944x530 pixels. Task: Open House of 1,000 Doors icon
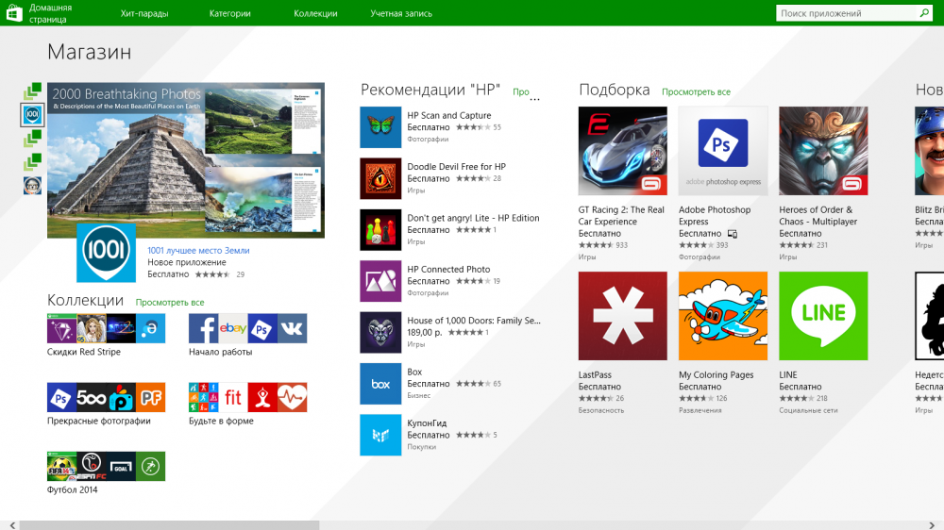380,332
